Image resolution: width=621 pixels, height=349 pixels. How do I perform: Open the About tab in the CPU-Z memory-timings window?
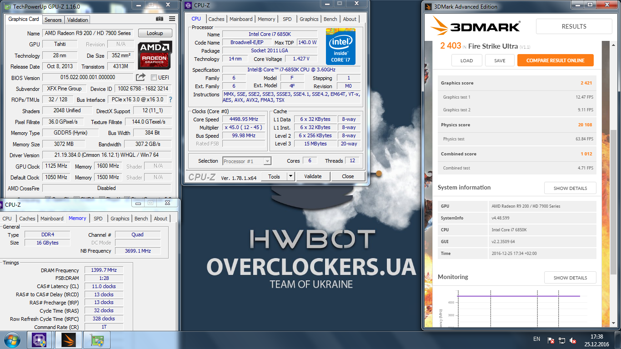pos(160,219)
